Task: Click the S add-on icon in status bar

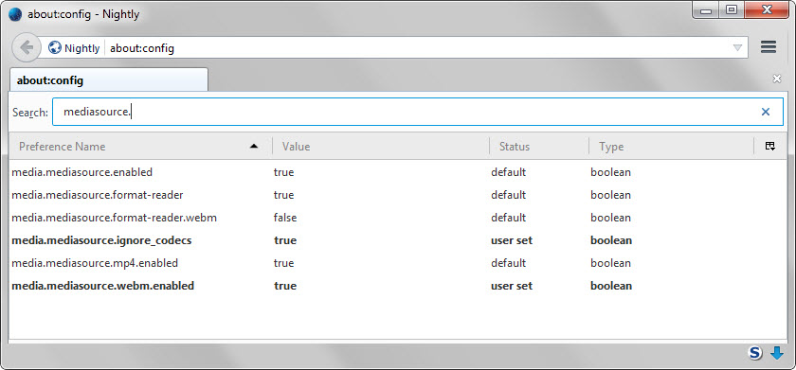Action: [755, 353]
